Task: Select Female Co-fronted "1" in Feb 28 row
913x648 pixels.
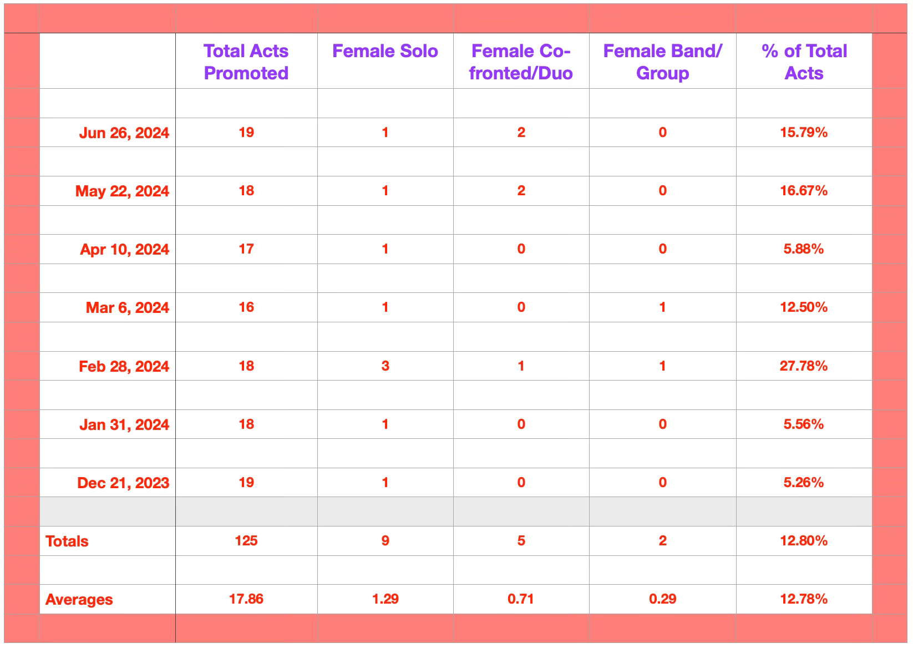Action: (521, 366)
